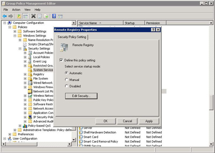The image size is (215, 153).
Task: Click the services list scroll up arrow
Action: [211, 23]
